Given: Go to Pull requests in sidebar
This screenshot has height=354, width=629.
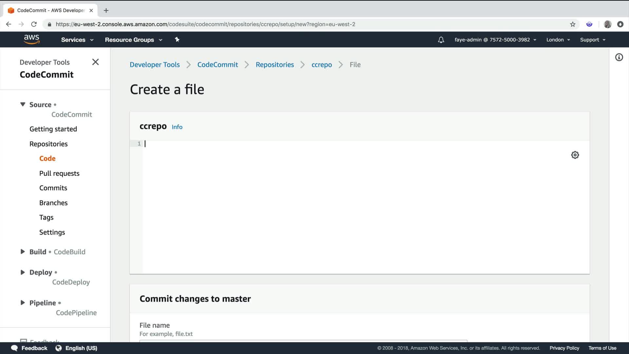Looking at the screenshot, I should coord(59,173).
